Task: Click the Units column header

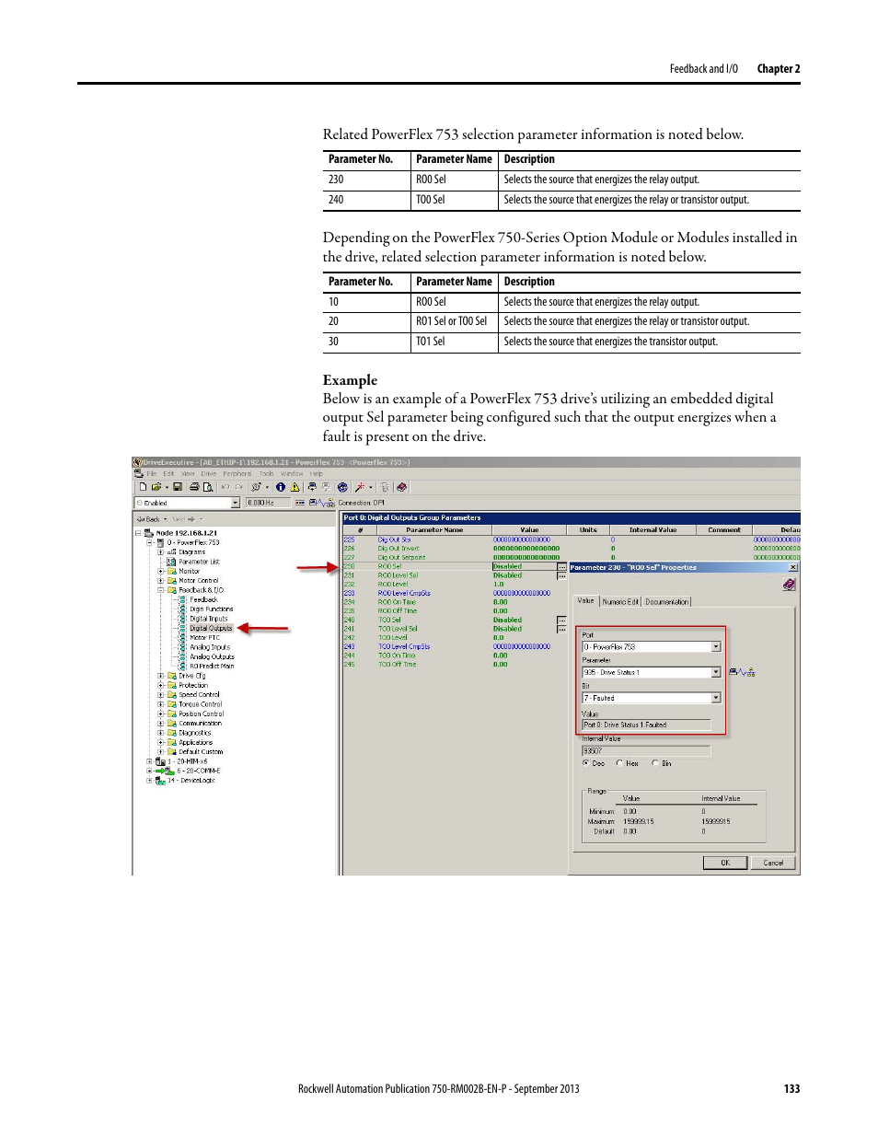Action: [x=588, y=530]
